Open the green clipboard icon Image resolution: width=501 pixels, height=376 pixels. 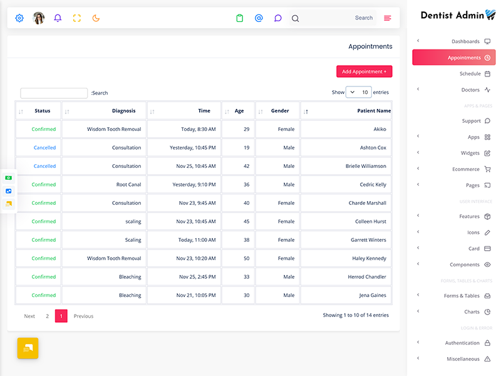pyautogui.click(x=240, y=18)
